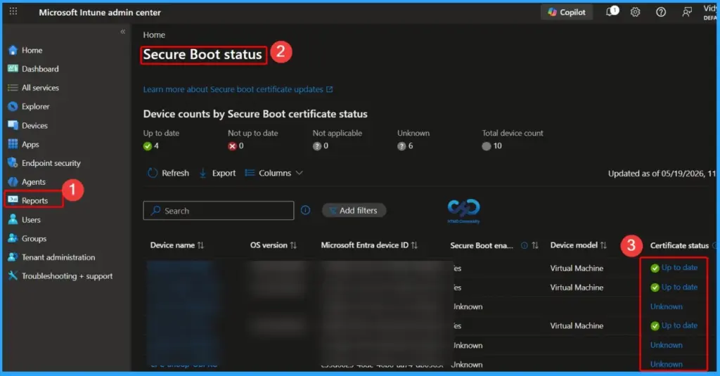Image resolution: width=720 pixels, height=376 pixels.
Task: Go to Home in the sidebar
Action: pyautogui.click(x=32, y=50)
